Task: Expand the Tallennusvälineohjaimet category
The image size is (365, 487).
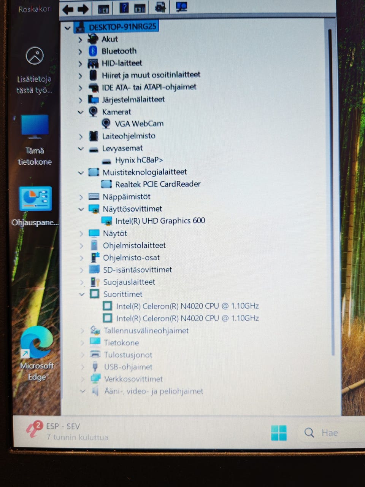Action: 82,331
